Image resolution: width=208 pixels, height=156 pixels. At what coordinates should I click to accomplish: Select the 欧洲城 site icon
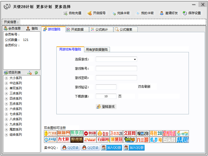coord(77,140)
